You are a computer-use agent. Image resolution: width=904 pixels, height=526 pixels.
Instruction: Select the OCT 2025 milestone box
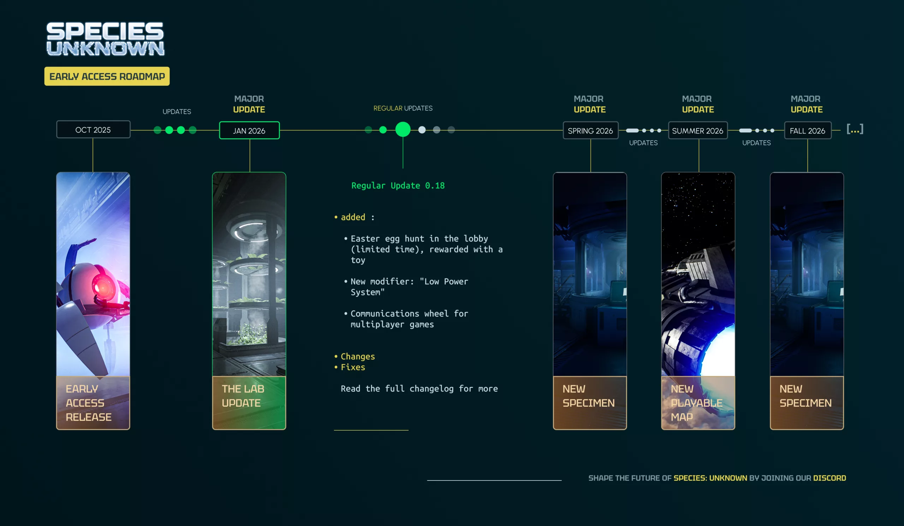pos(93,130)
